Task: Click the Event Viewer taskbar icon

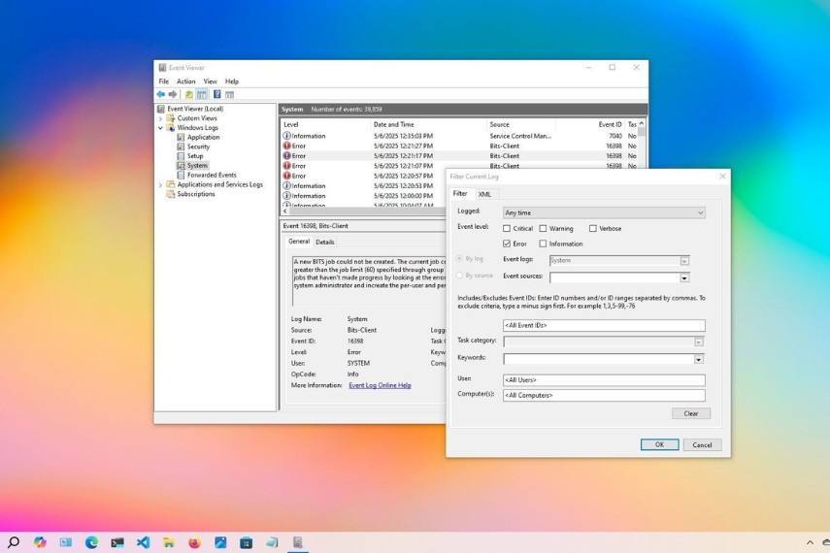Action: [x=297, y=542]
